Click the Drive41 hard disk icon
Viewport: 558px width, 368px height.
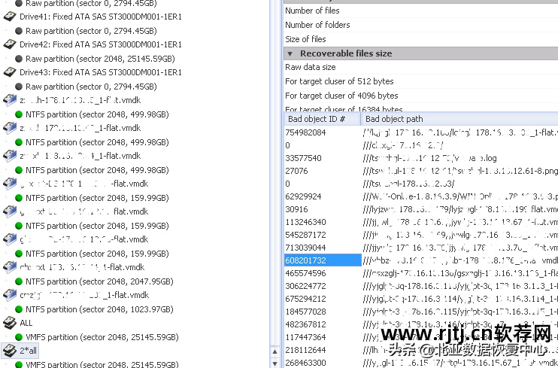[x=10, y=17]
